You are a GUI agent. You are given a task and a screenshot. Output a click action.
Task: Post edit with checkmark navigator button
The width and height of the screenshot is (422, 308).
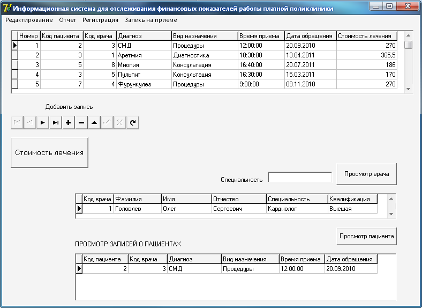tap(107, 123)
